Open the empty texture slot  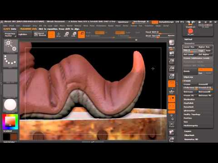[x=10, y=90]
